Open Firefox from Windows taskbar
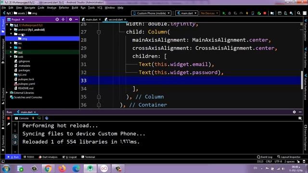 tap(62, 169)
